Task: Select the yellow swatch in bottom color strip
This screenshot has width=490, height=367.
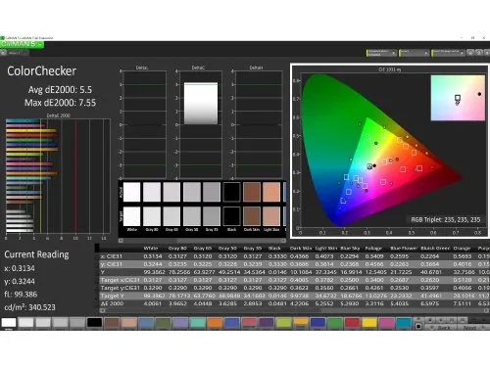Action: pyautogui.click(x=369, y=322)
